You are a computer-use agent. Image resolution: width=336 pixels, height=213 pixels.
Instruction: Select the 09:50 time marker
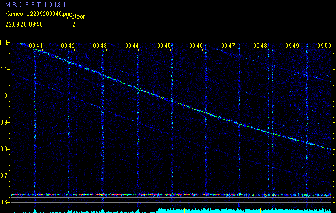click(x=324, y=46)
